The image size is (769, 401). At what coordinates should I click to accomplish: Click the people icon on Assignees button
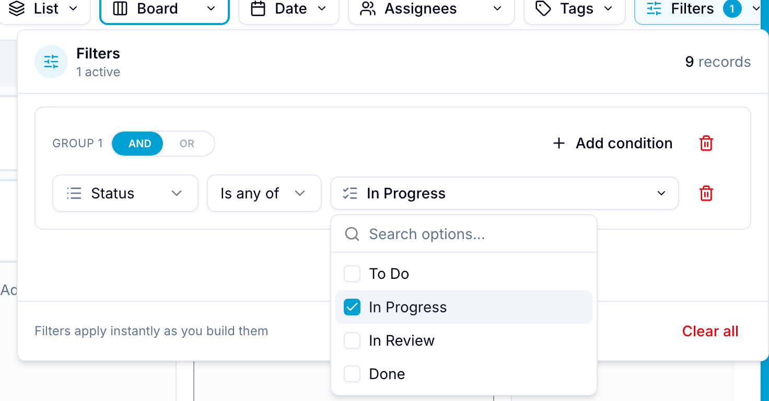(368, 8)
